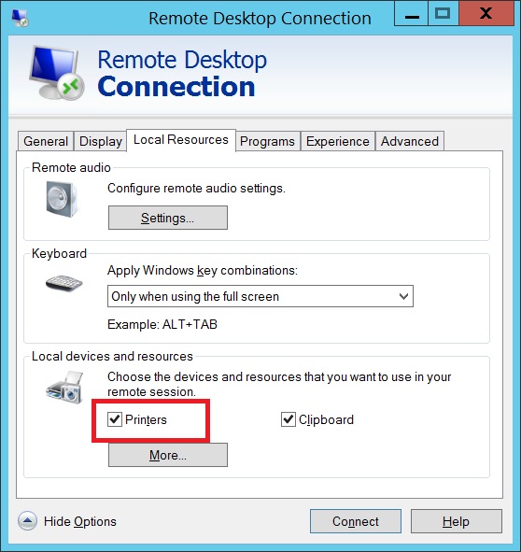
Task: Open the Display tab
Action: coord(100,141)
